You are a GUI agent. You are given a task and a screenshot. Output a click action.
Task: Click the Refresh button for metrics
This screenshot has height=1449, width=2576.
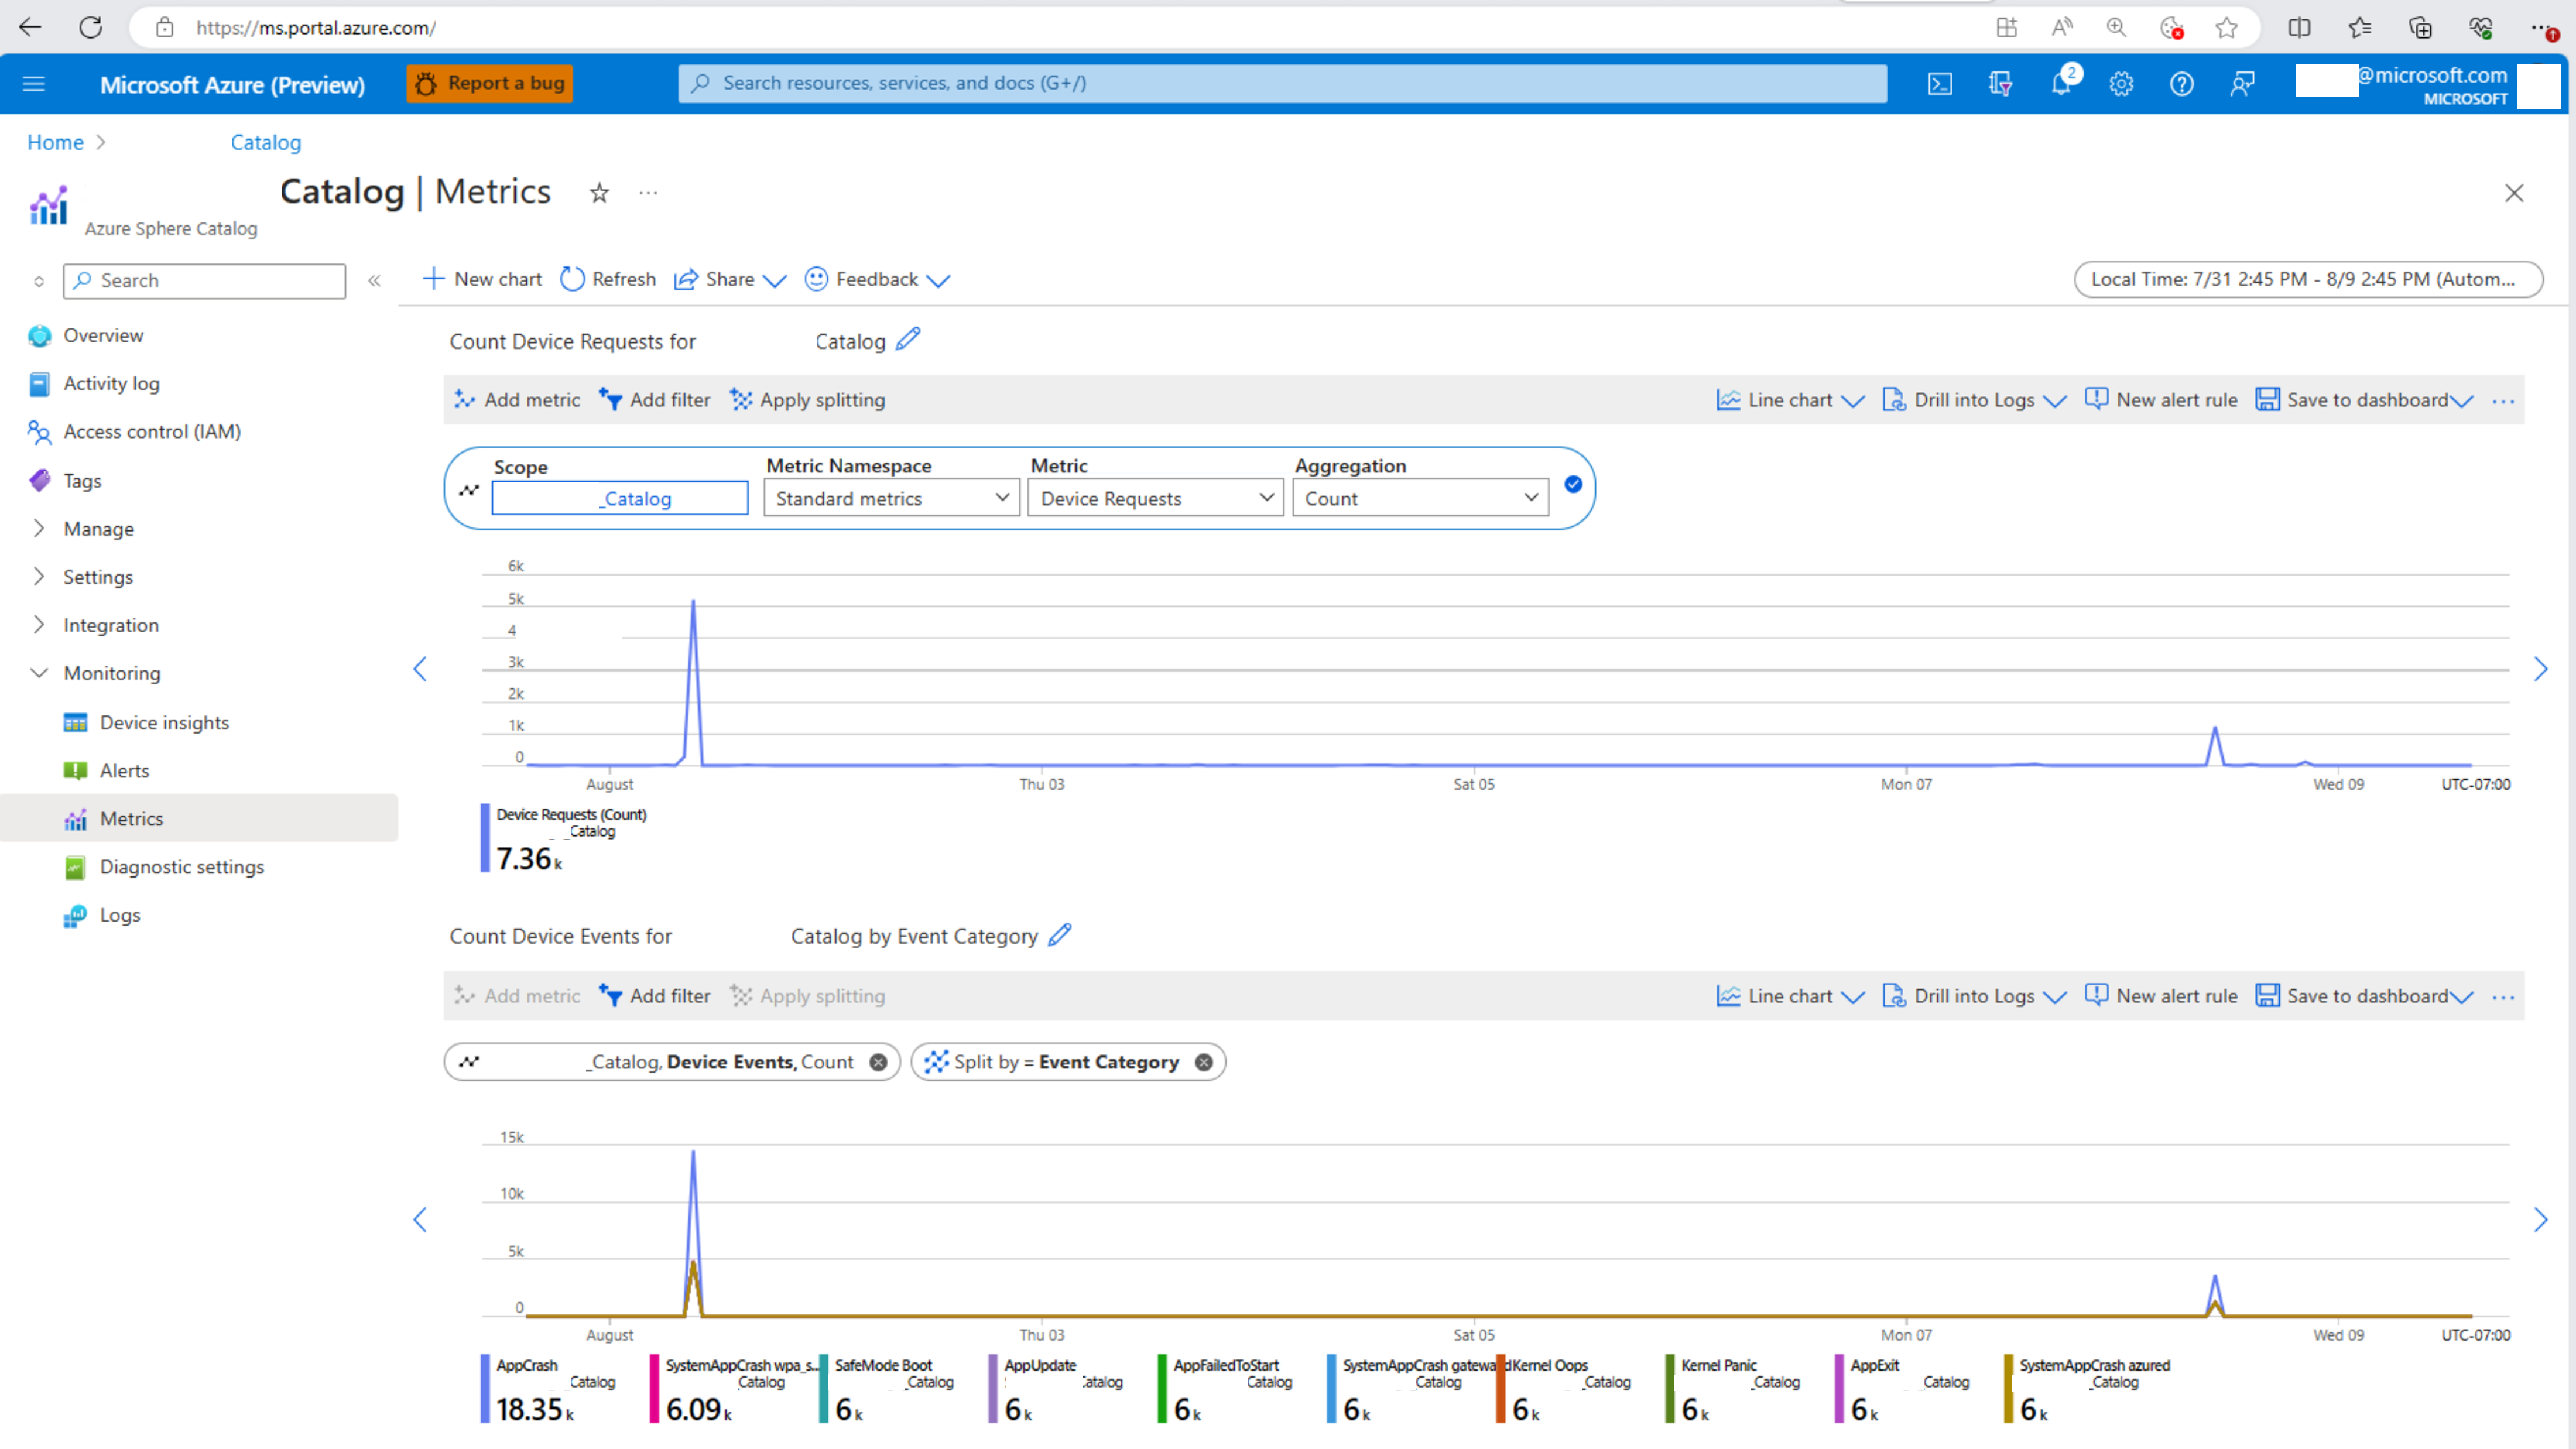[609, 278]
